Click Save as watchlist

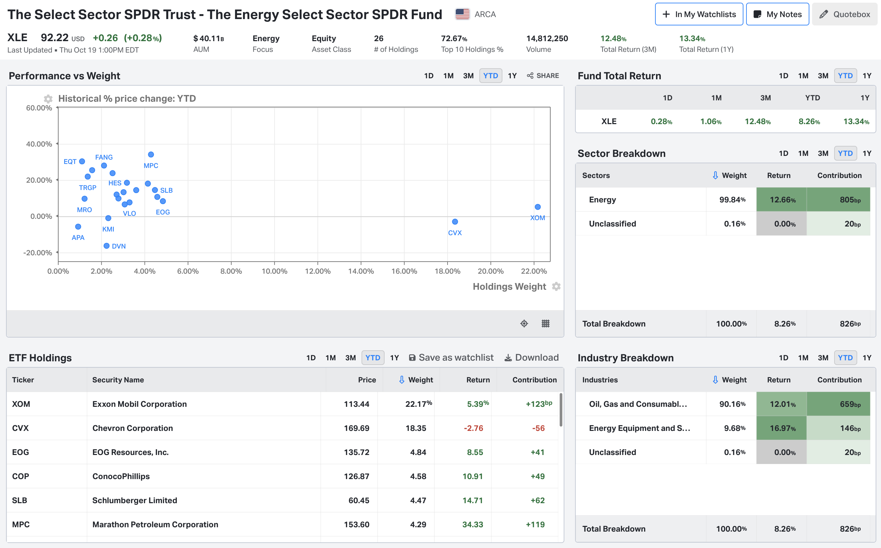(x=451, y=358)
